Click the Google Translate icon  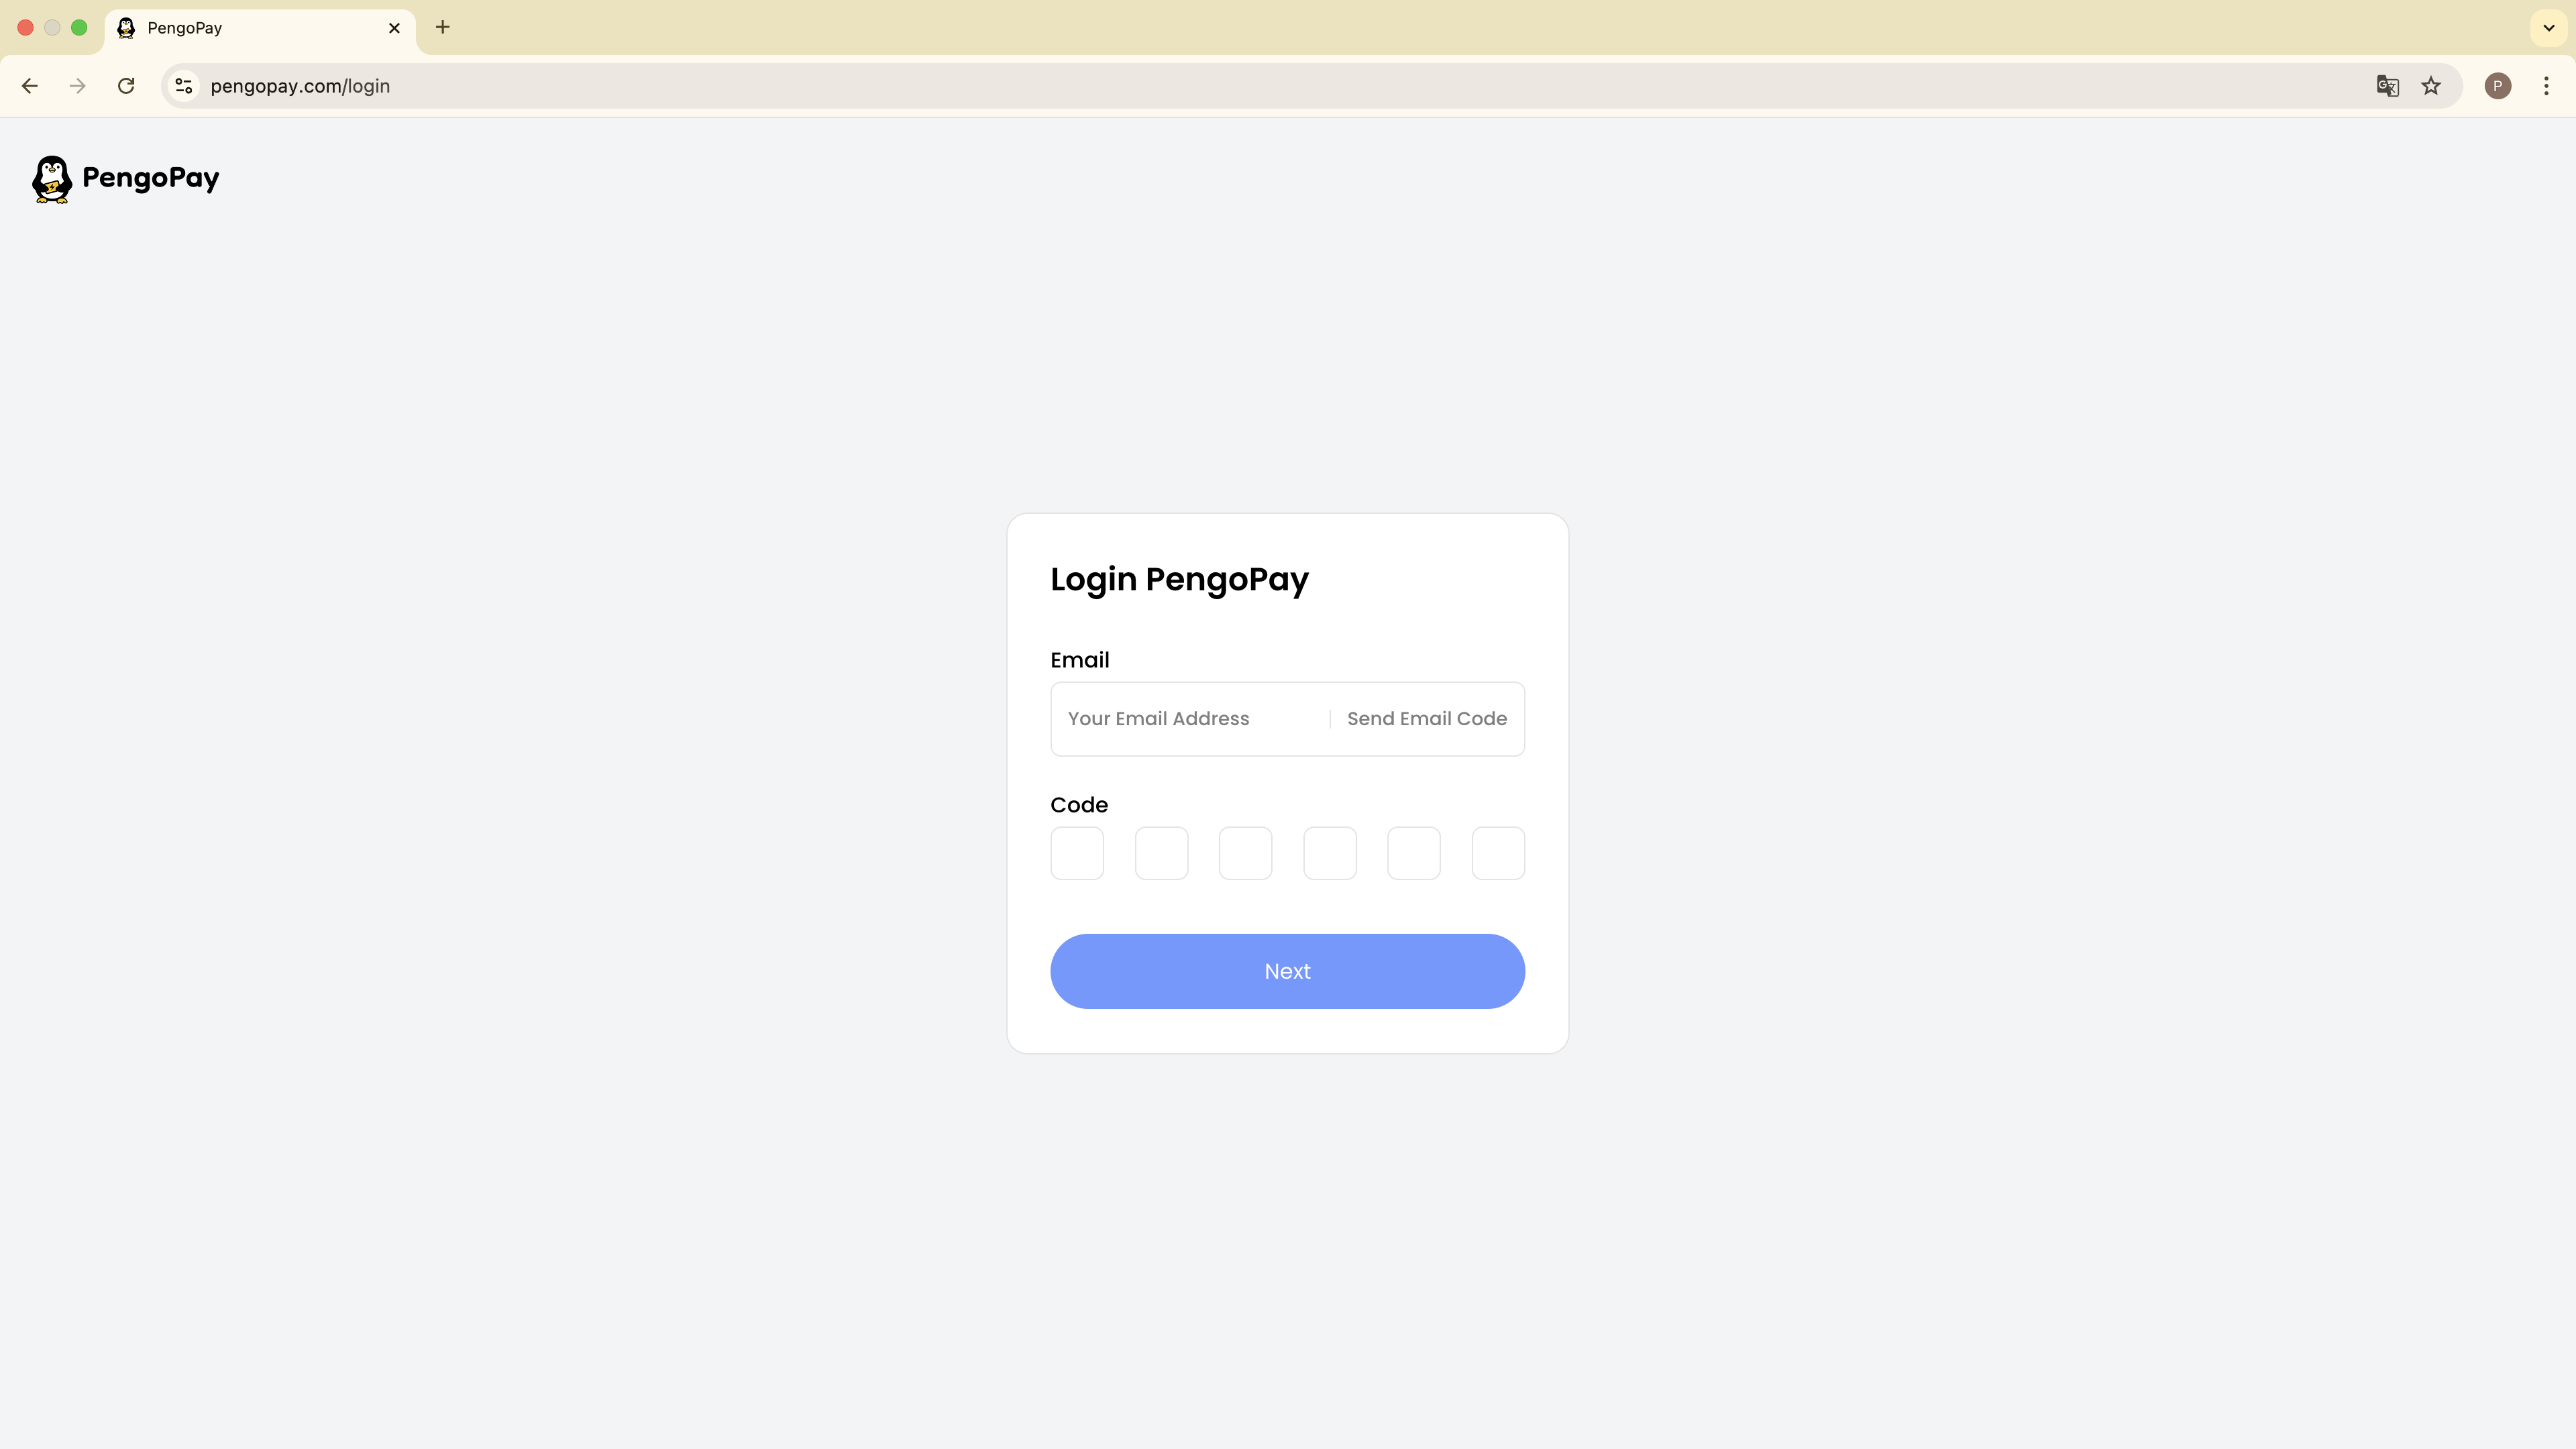pos(2387,86)
